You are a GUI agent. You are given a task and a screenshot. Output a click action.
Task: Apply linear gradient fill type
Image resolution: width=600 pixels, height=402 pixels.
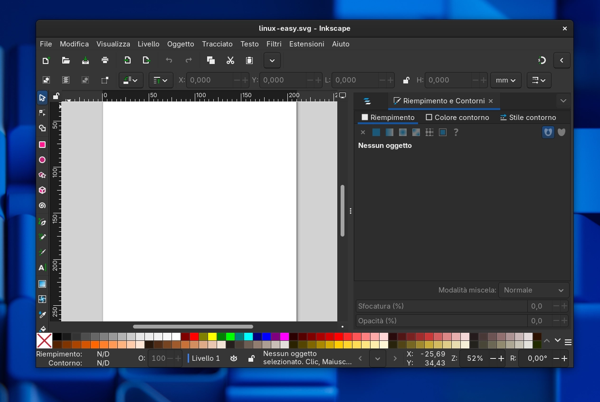coord(389,132)
